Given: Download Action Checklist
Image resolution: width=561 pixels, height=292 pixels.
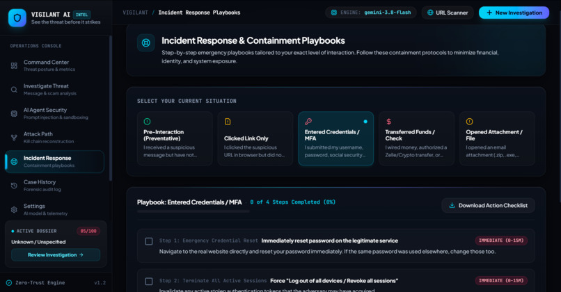Looking at the screenshot, I should click(x=489, y=206).
